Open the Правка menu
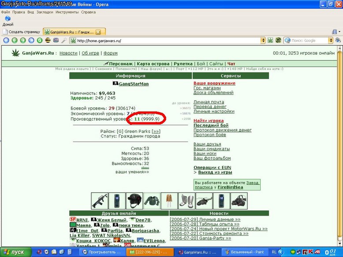Screen dimensions: 343x257 pos(19,12)
